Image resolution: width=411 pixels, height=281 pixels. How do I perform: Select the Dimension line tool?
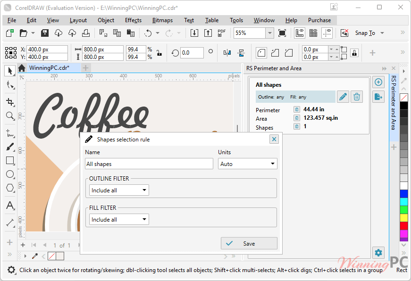point(10,223)
